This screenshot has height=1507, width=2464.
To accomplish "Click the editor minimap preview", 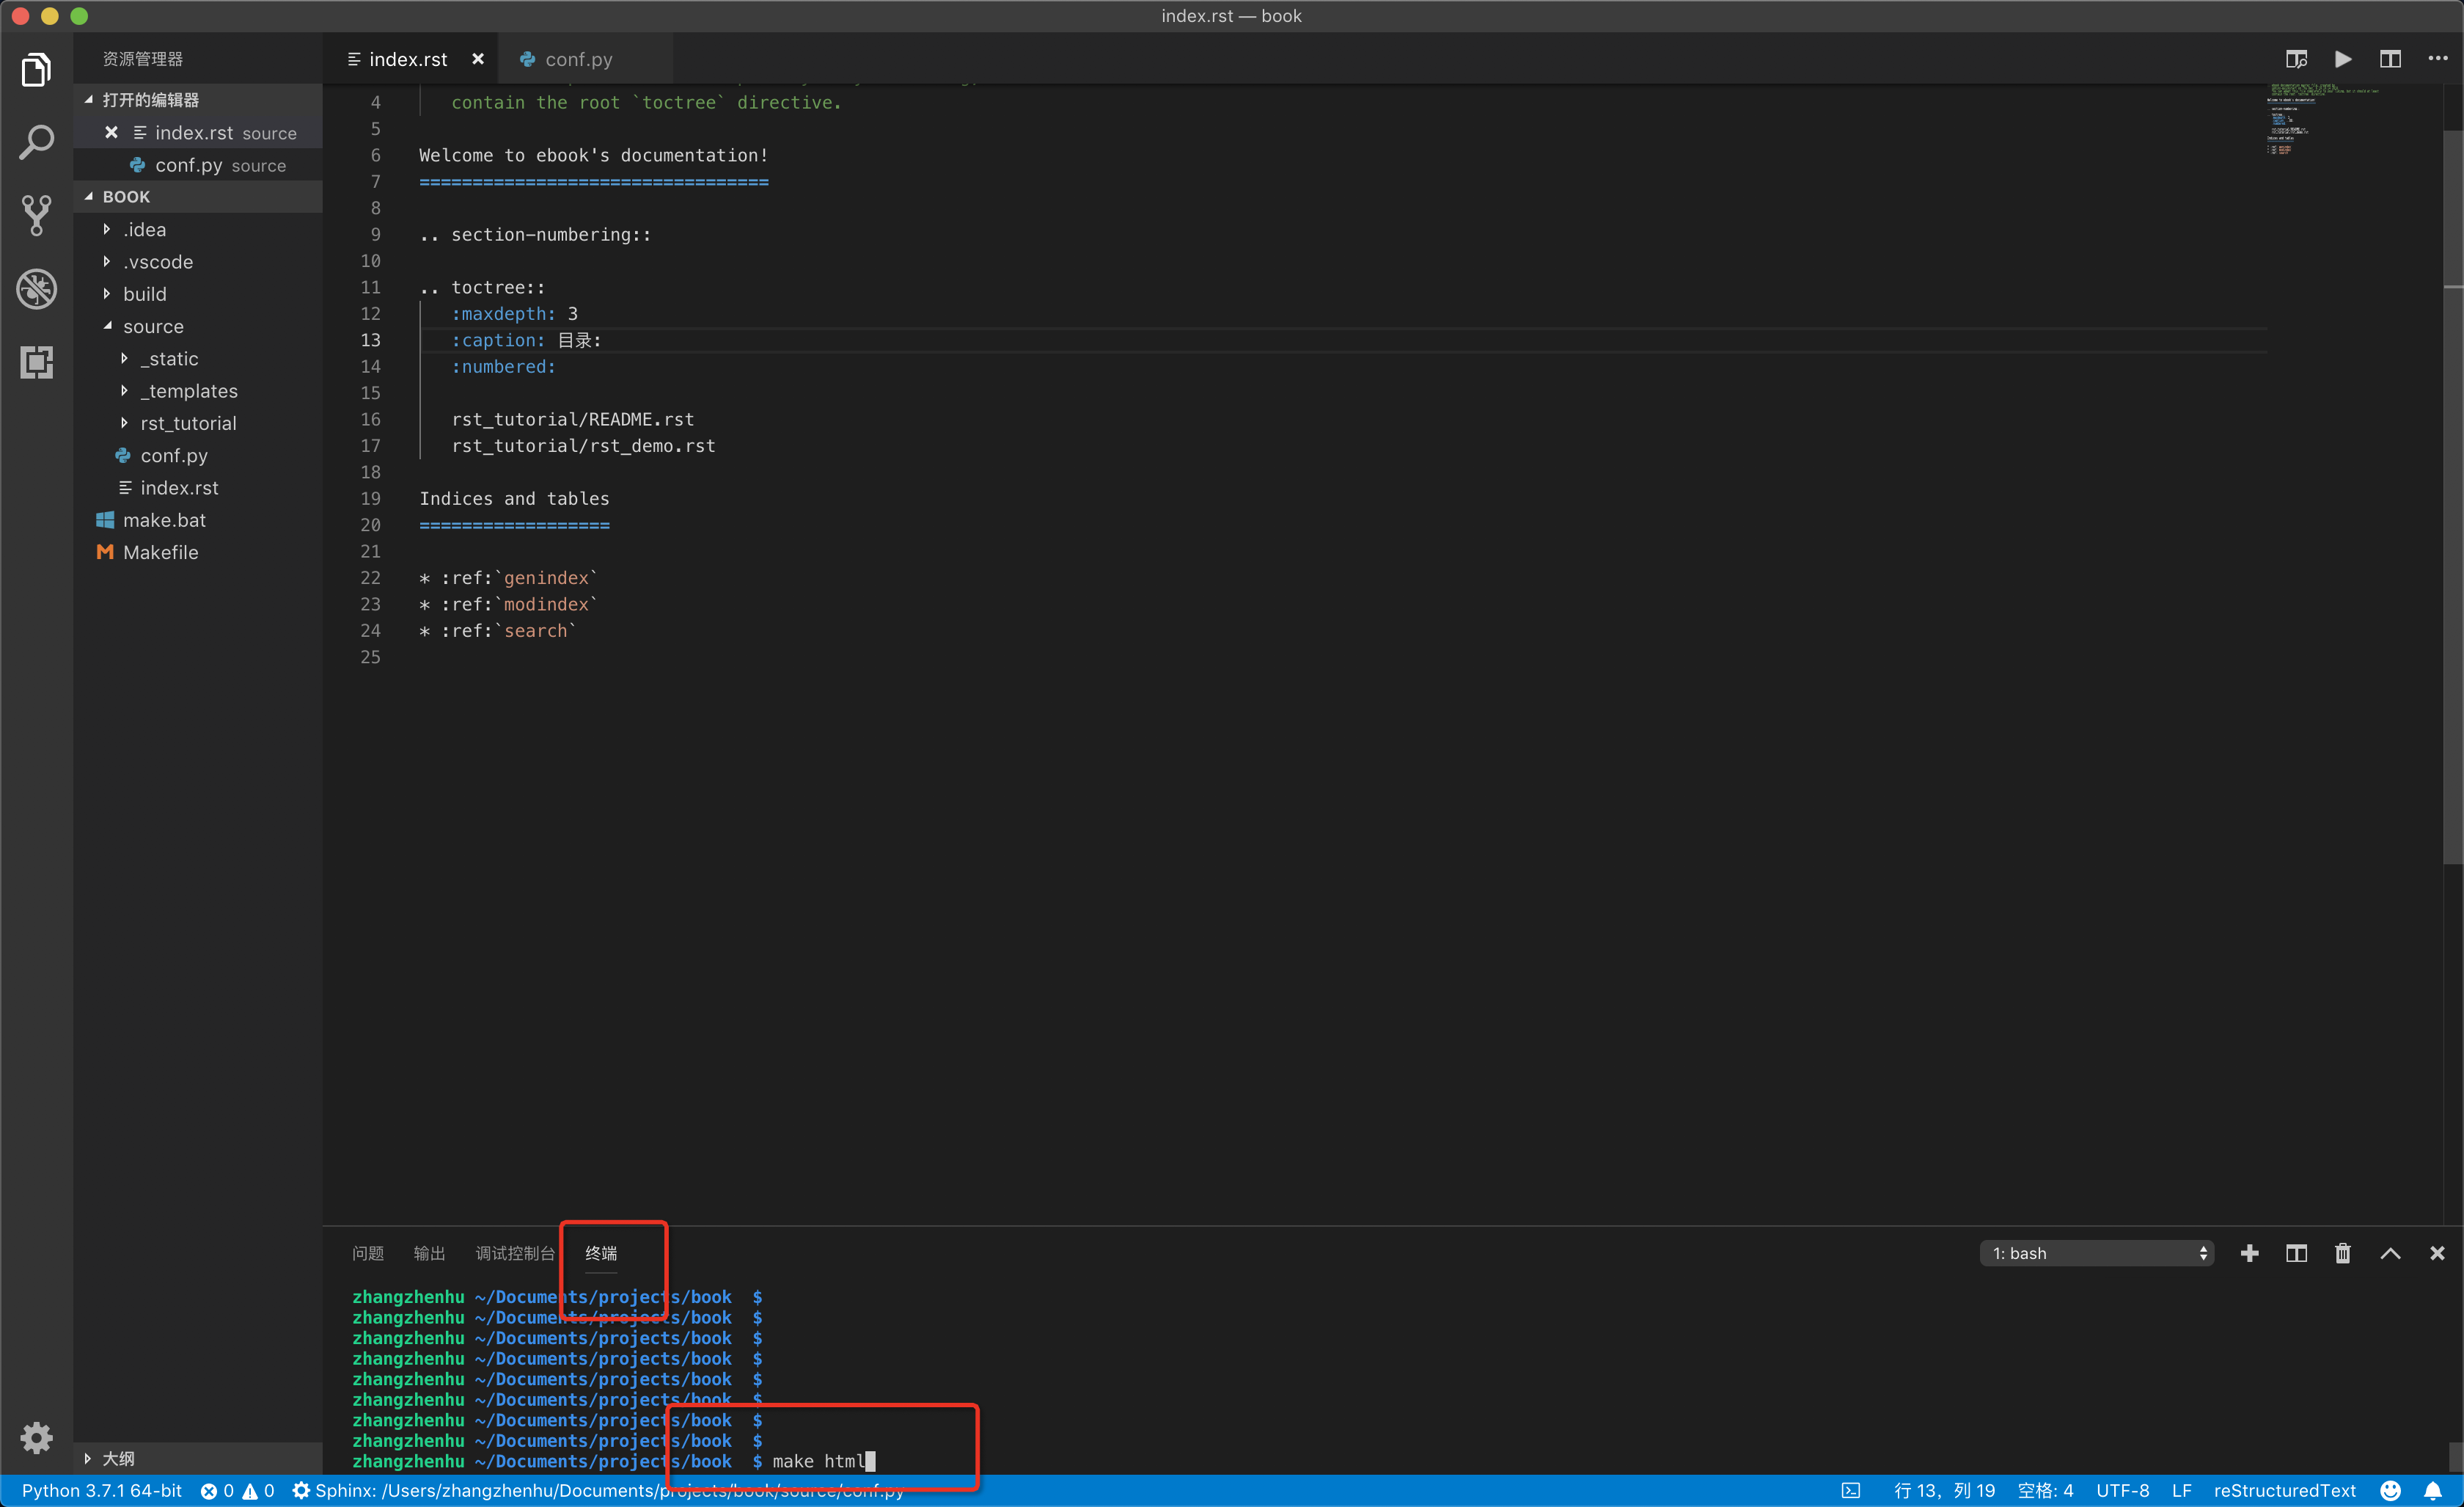I will (x=2323, y=120).
